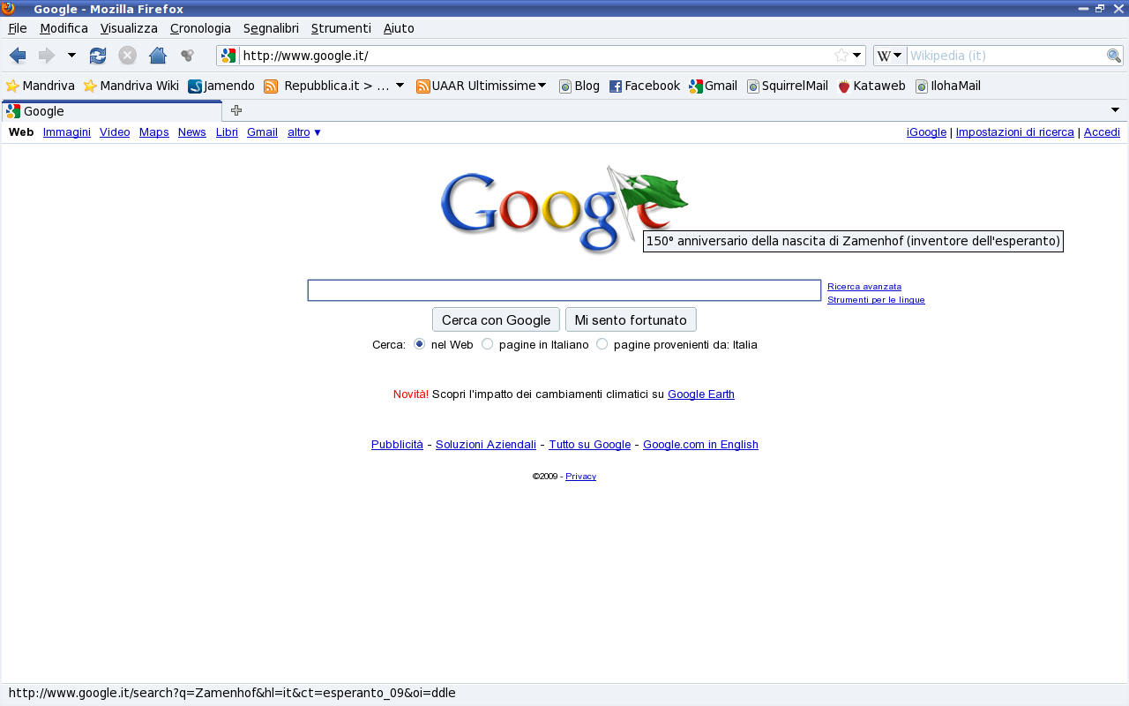
Task: Click the URL address field
Action: [x=536, y=56]
